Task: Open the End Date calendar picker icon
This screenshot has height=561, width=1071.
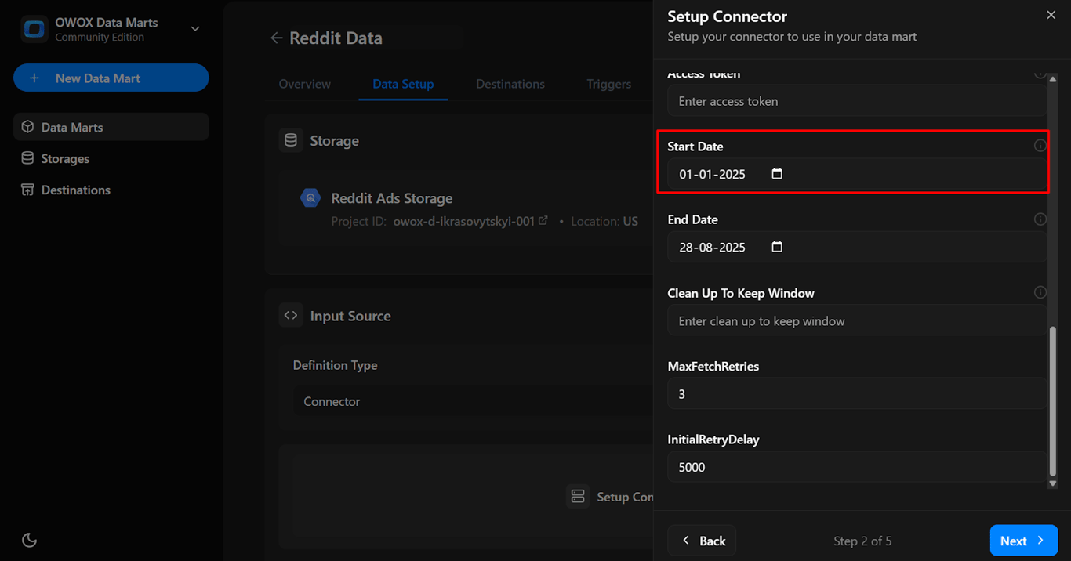Action: click(x=777, y=247)
